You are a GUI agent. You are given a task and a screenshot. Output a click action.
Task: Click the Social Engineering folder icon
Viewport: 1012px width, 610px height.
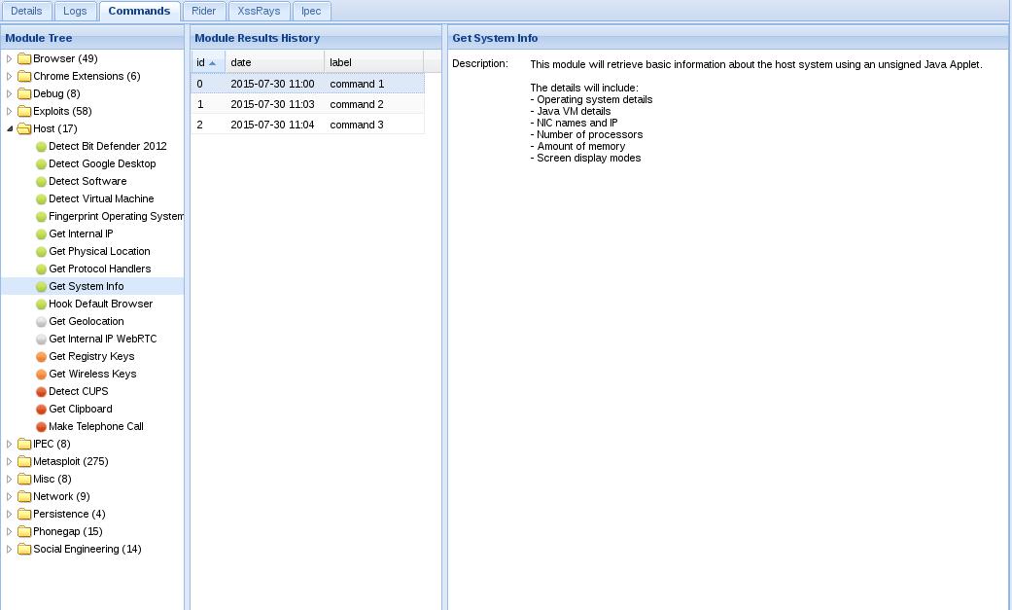[24, 550]
